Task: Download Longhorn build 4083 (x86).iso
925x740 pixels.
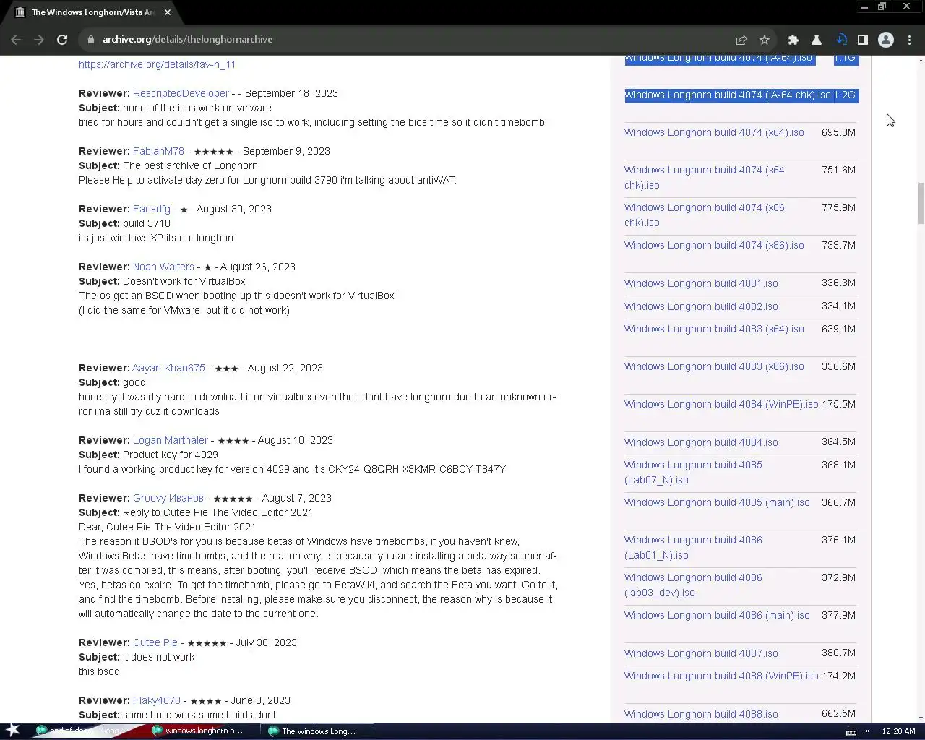Action: pos(714,366)
